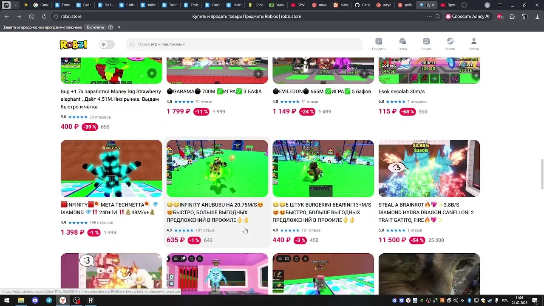Open the Infinity Anububu product image
Screen dimensions: 544x306
click(217, 168)
